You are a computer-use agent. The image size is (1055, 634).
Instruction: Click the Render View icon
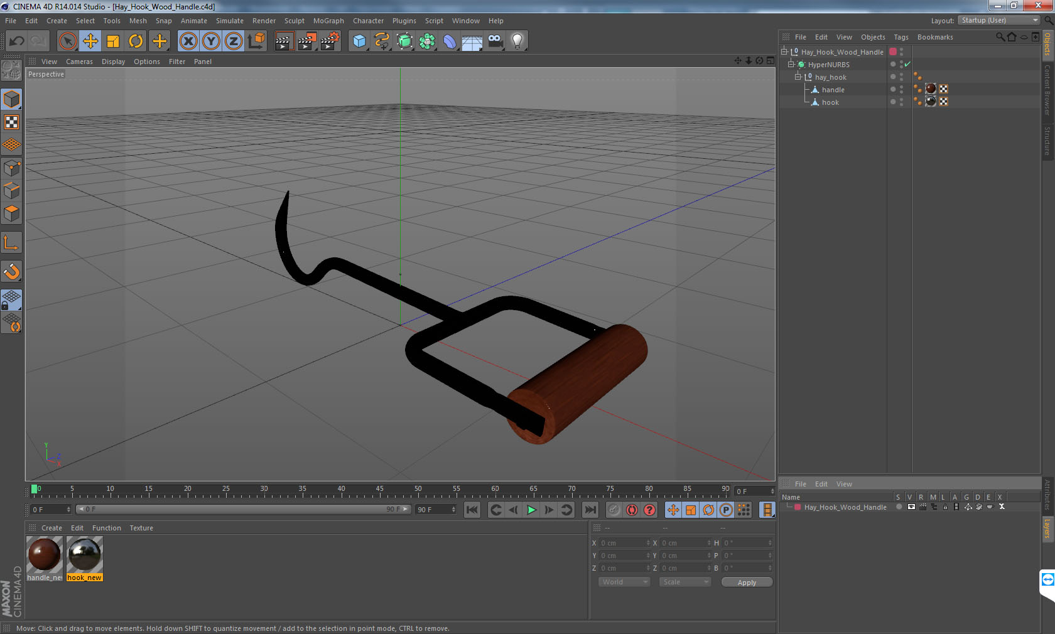coord(284,41)
